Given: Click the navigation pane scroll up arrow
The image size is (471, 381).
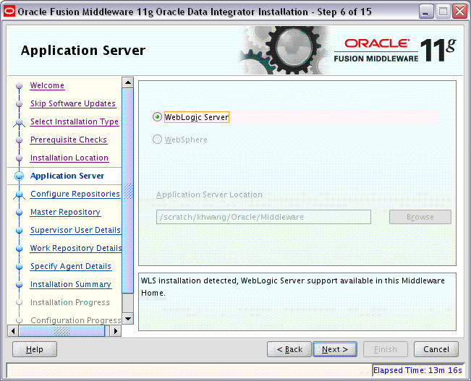Looking at the screenshot, I should [x=128, y=82].
